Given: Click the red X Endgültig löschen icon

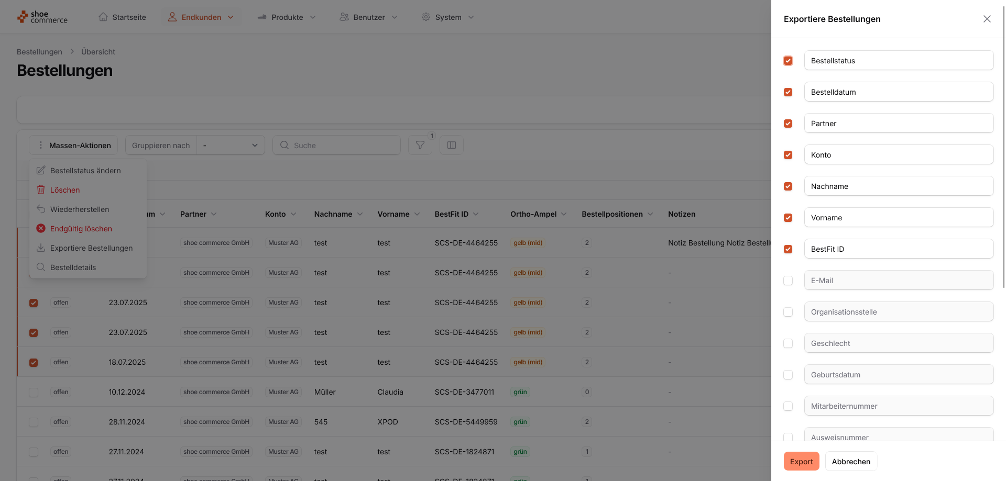Looking at the screenshot, I should (41, 229).
